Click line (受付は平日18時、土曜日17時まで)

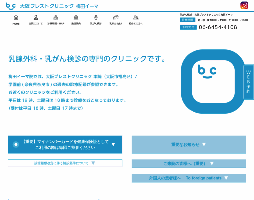46,108
